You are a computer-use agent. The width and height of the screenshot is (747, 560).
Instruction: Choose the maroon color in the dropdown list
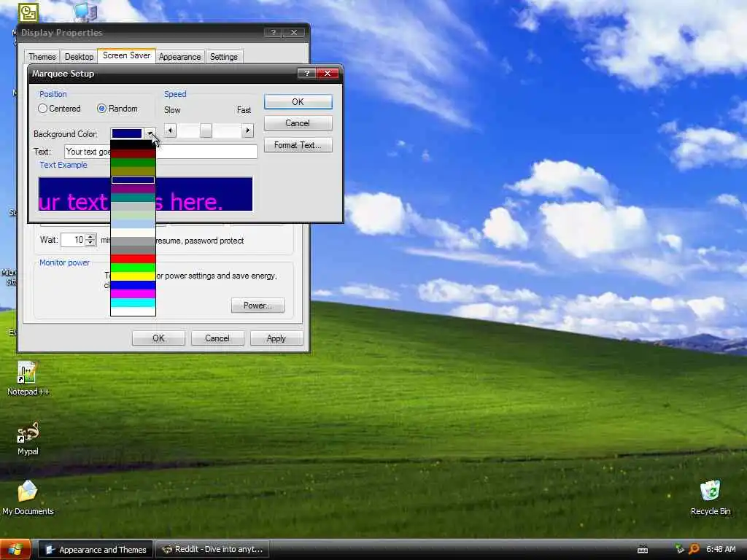click(x=133, y=154)
